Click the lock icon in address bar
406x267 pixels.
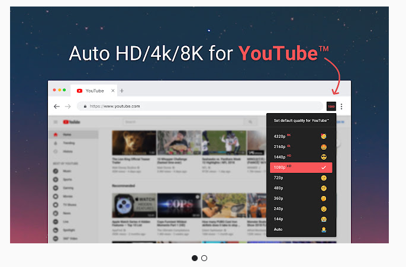pos(85,106)
